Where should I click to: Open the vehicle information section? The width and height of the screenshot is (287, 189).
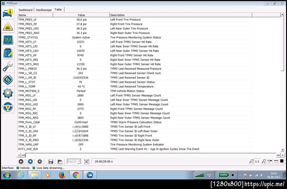[8, 13]
